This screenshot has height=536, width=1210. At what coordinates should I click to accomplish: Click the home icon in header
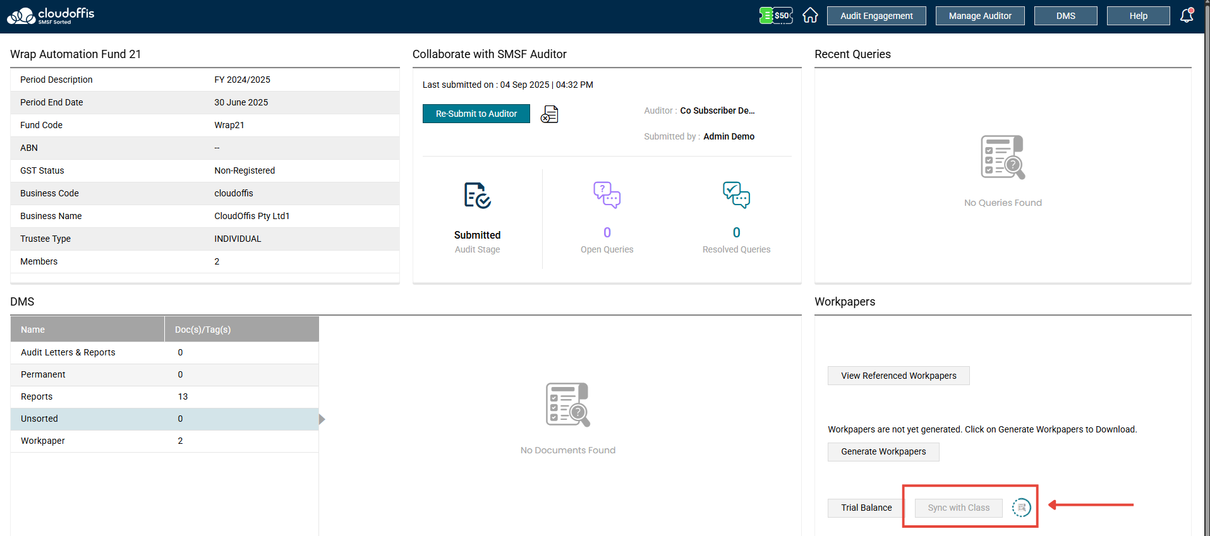coord(810,15)
